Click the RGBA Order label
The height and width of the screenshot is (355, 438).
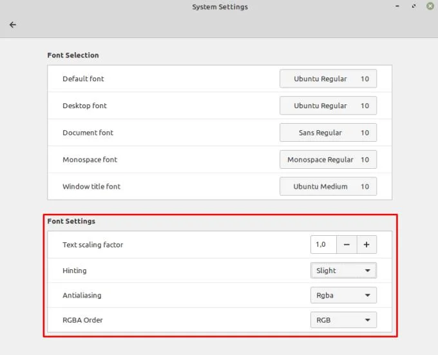(82, 320)
